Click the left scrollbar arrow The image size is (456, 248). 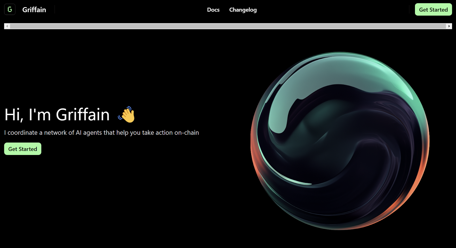click(x=7, y=26)
